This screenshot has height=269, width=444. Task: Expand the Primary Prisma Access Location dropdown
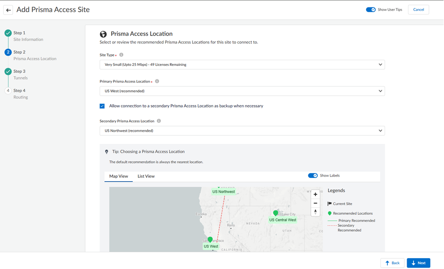pyautogui.click(x=242, y=91)
